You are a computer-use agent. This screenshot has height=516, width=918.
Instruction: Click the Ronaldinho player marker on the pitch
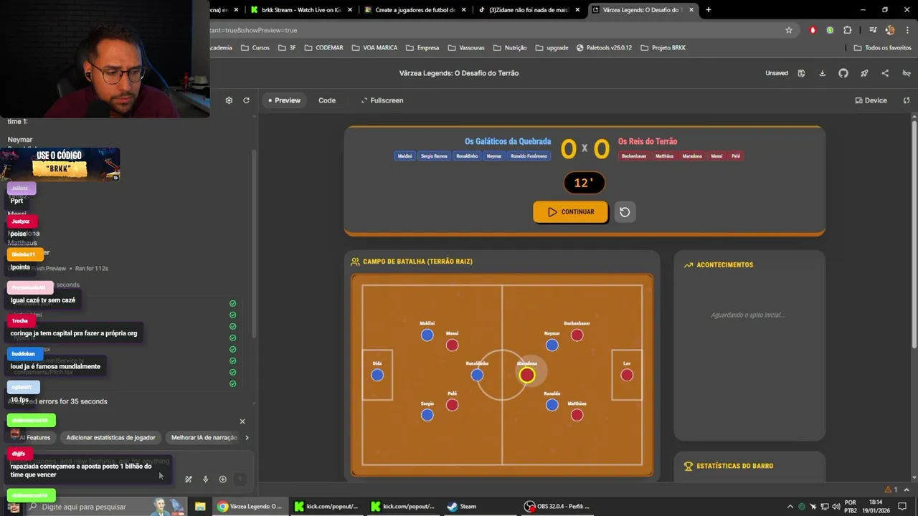477,375
